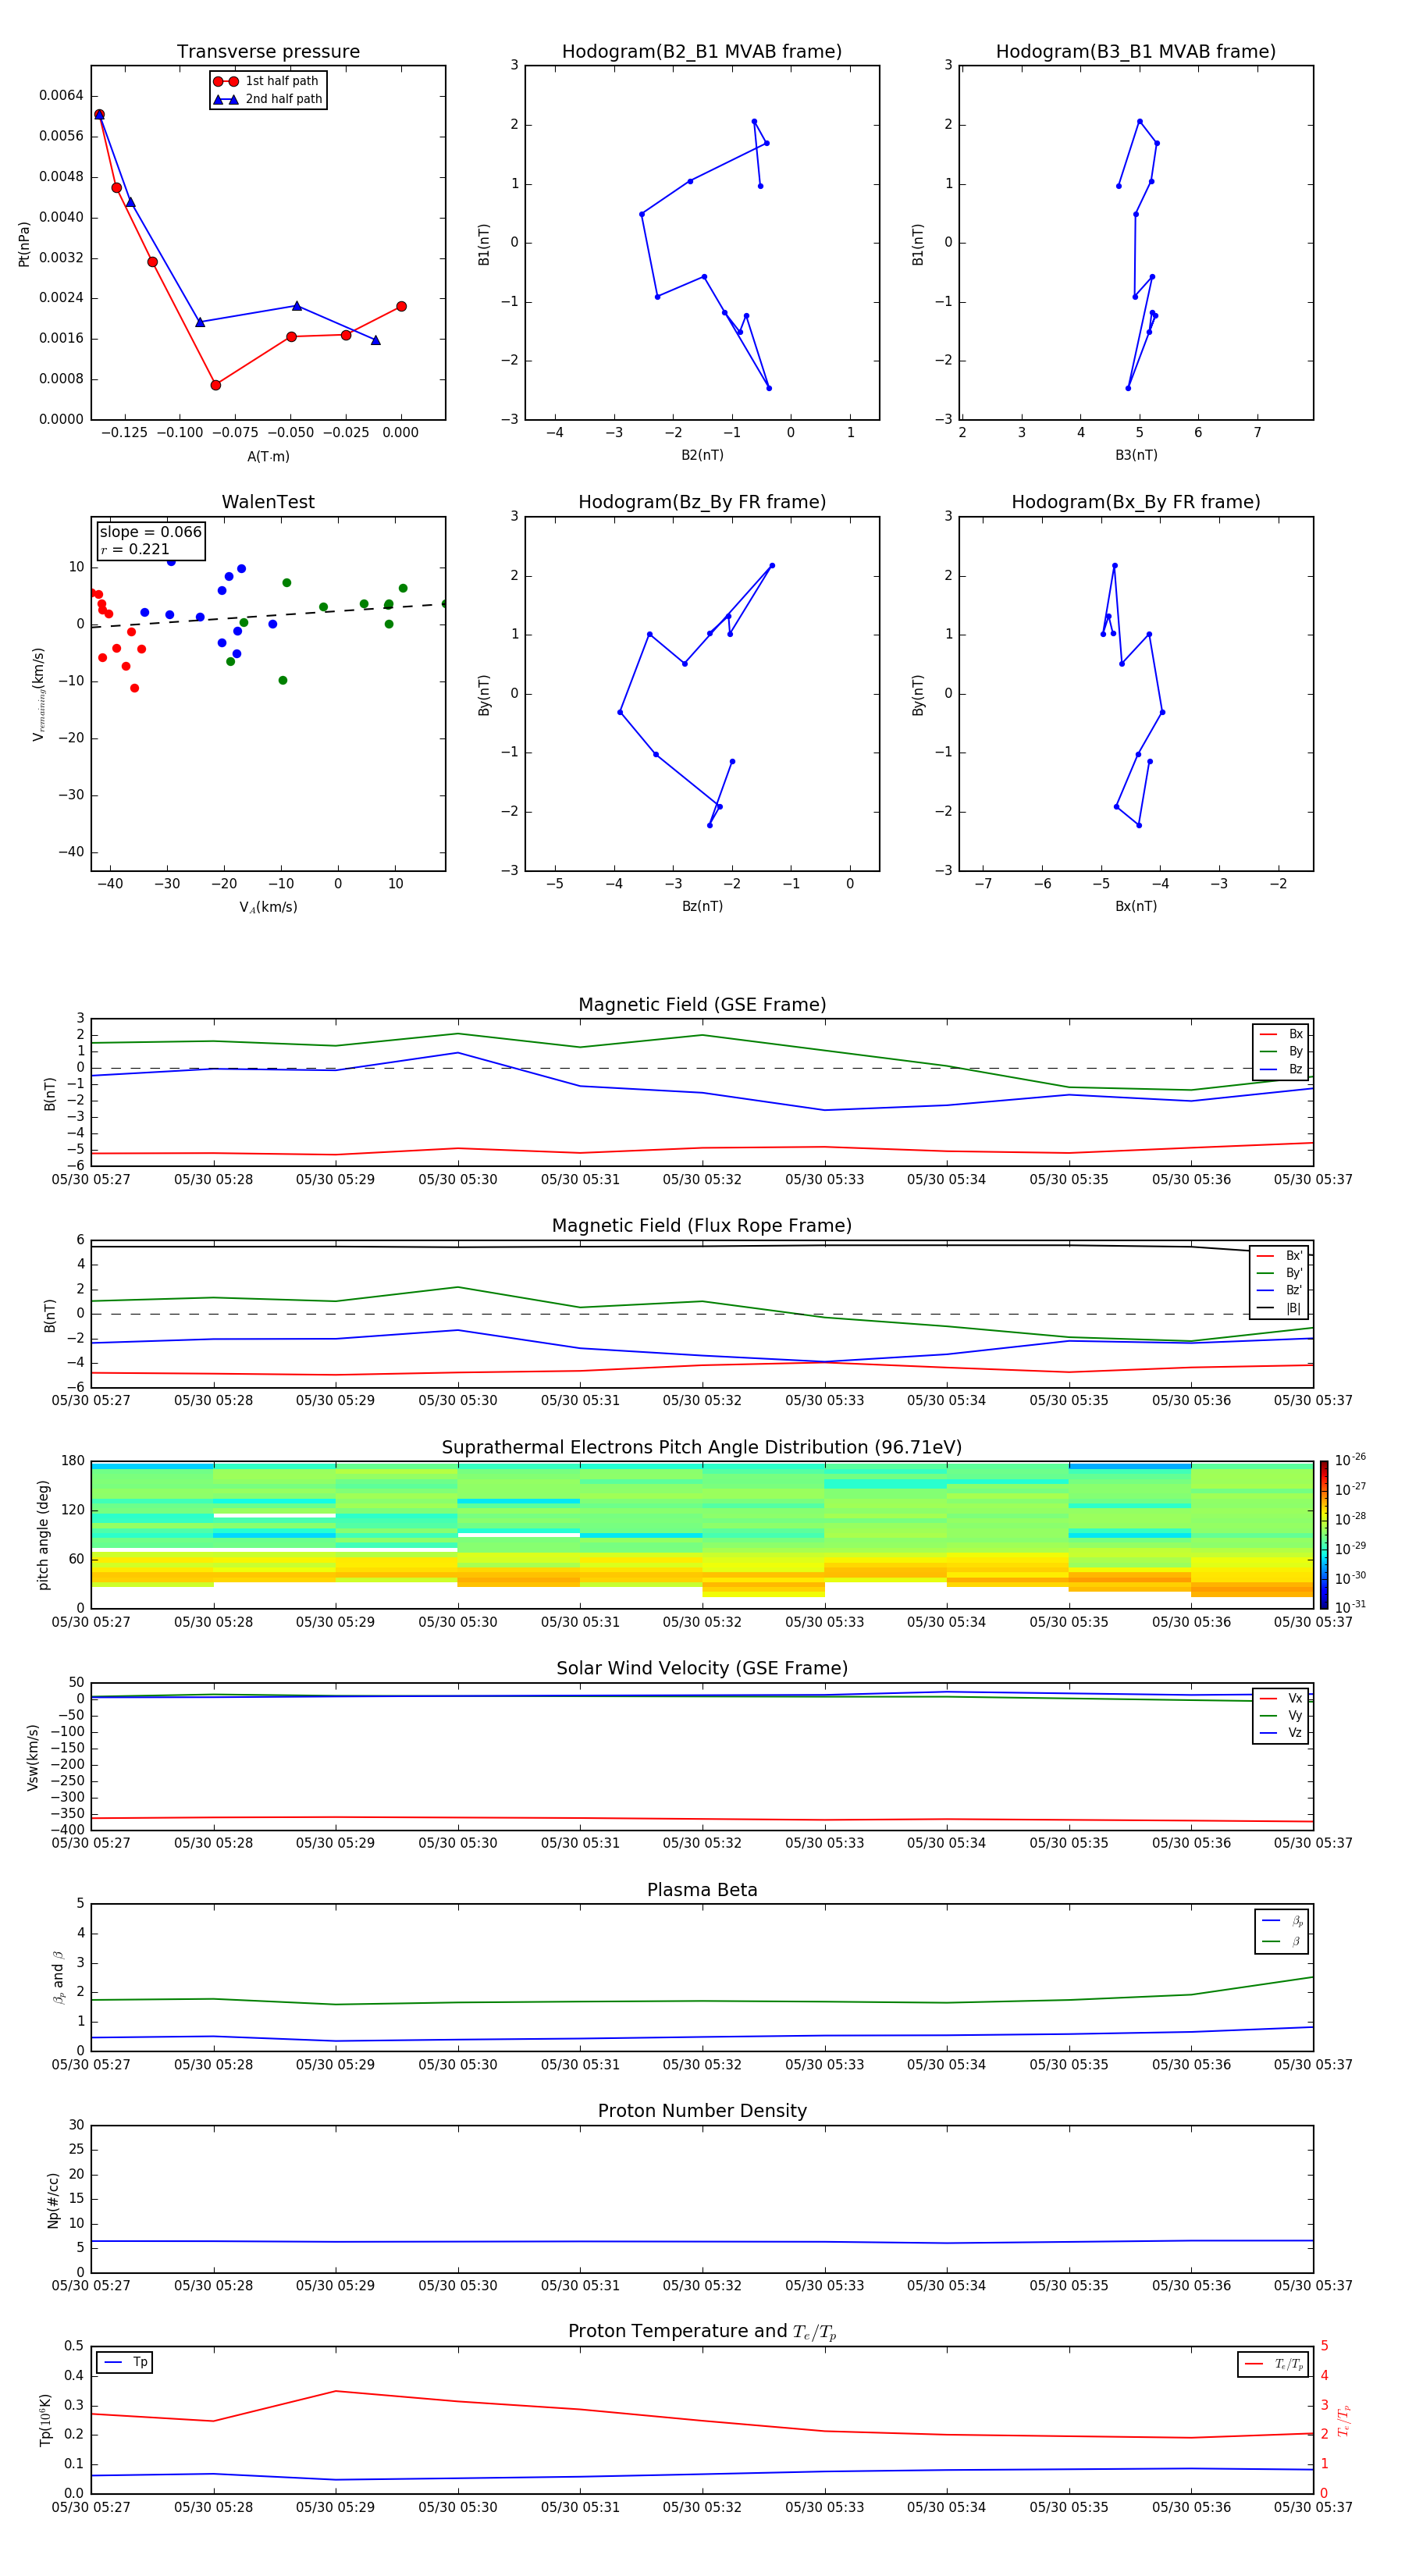1405x2576 pixels.
Task: Click the 'B2(nT)' axis label
Action: [702, 455]
